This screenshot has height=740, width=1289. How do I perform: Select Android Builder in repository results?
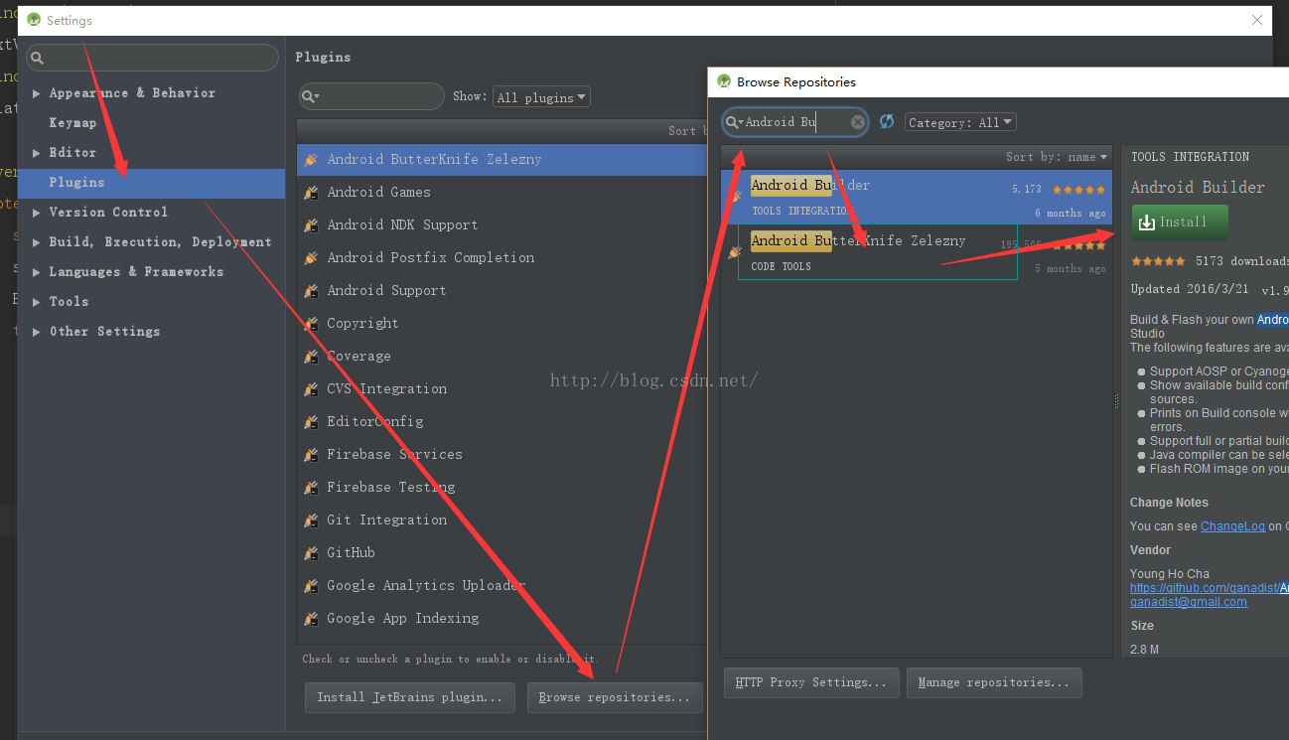(x=917, y=197)
